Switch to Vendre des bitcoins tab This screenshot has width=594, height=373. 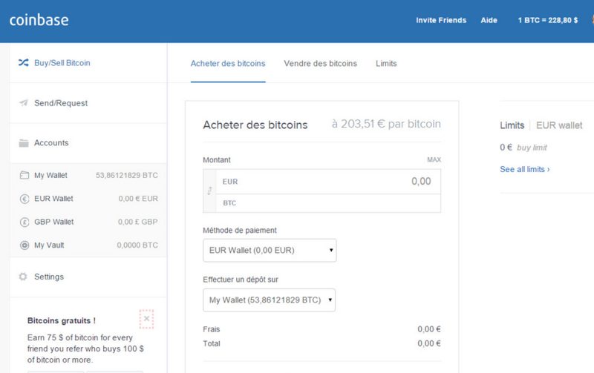pos(321,64)
